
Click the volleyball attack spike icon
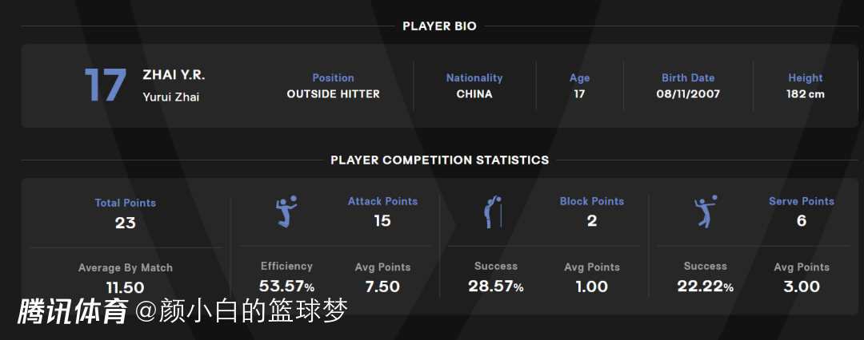pyautogui.click(x=286, y=212)
